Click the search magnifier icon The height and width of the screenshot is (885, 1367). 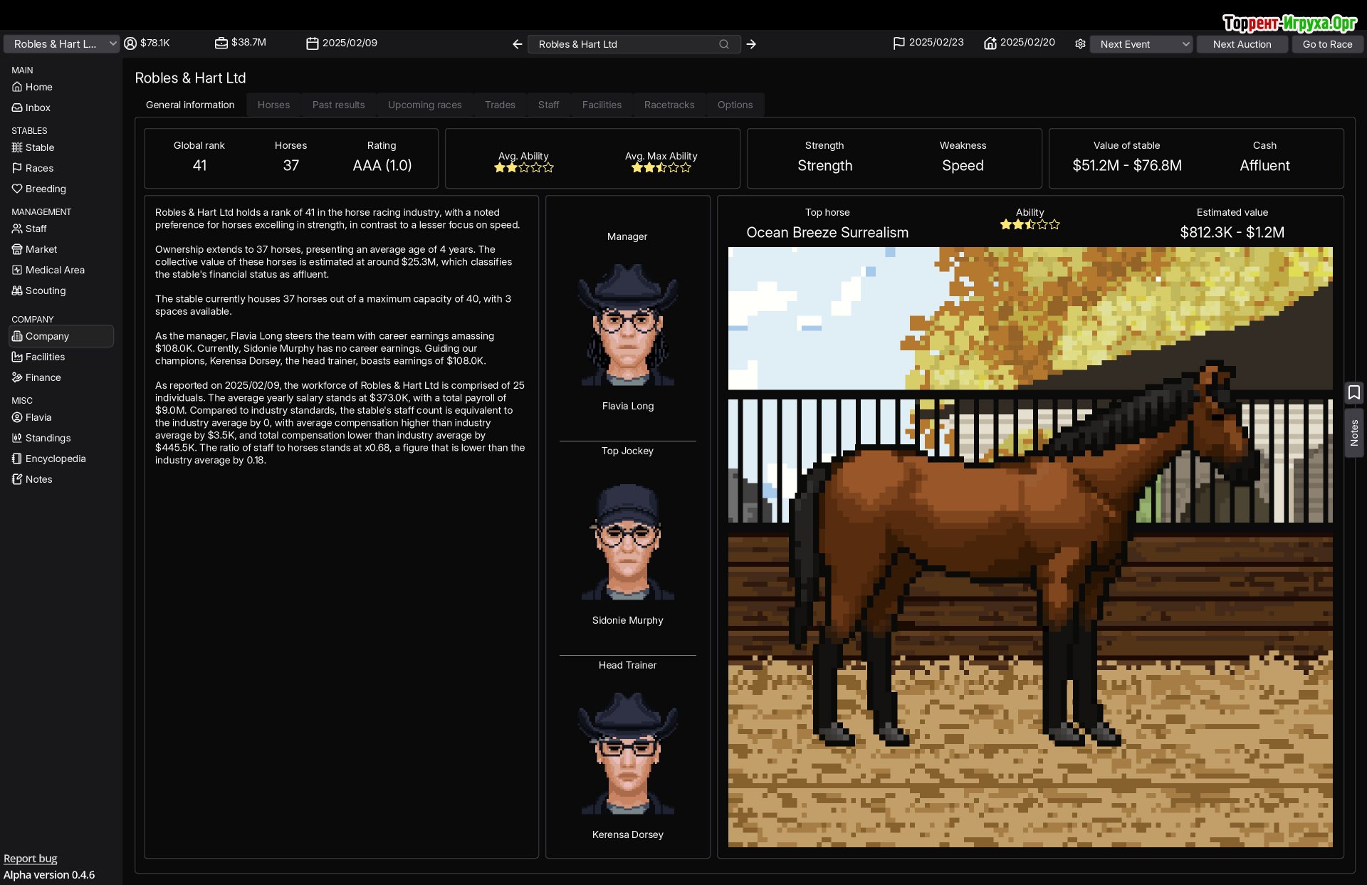point(724,44)
